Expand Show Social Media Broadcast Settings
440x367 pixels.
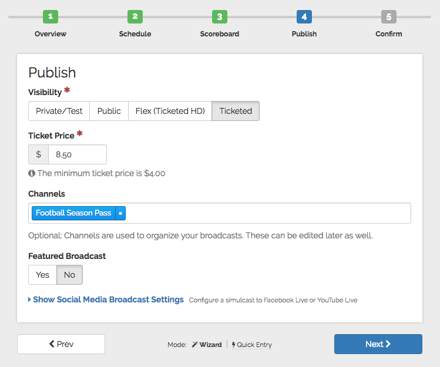click(x=108, y=299)
